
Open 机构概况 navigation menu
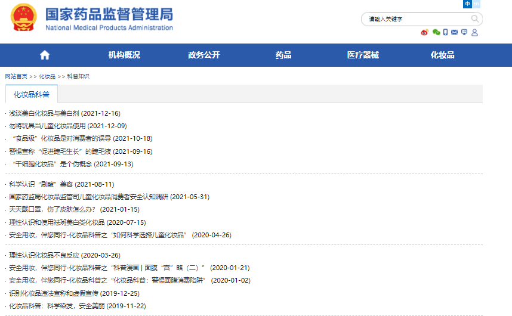(124, 55)
